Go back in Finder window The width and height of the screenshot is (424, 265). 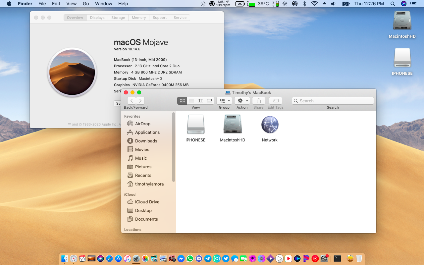click(x=132, y=101)
